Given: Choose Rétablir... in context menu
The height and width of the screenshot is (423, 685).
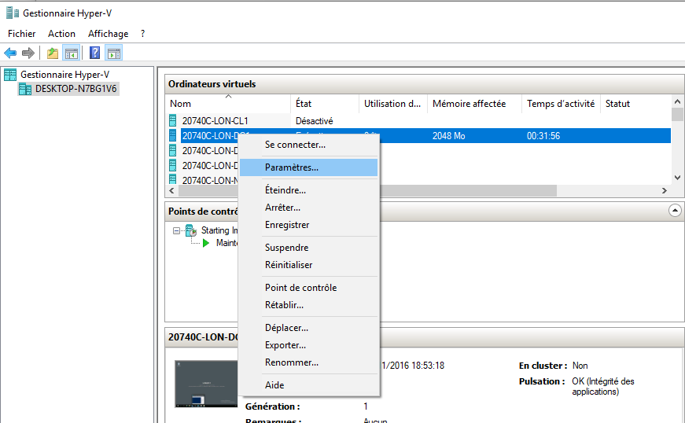Looking at the screenshot, I should click(309, 305).
